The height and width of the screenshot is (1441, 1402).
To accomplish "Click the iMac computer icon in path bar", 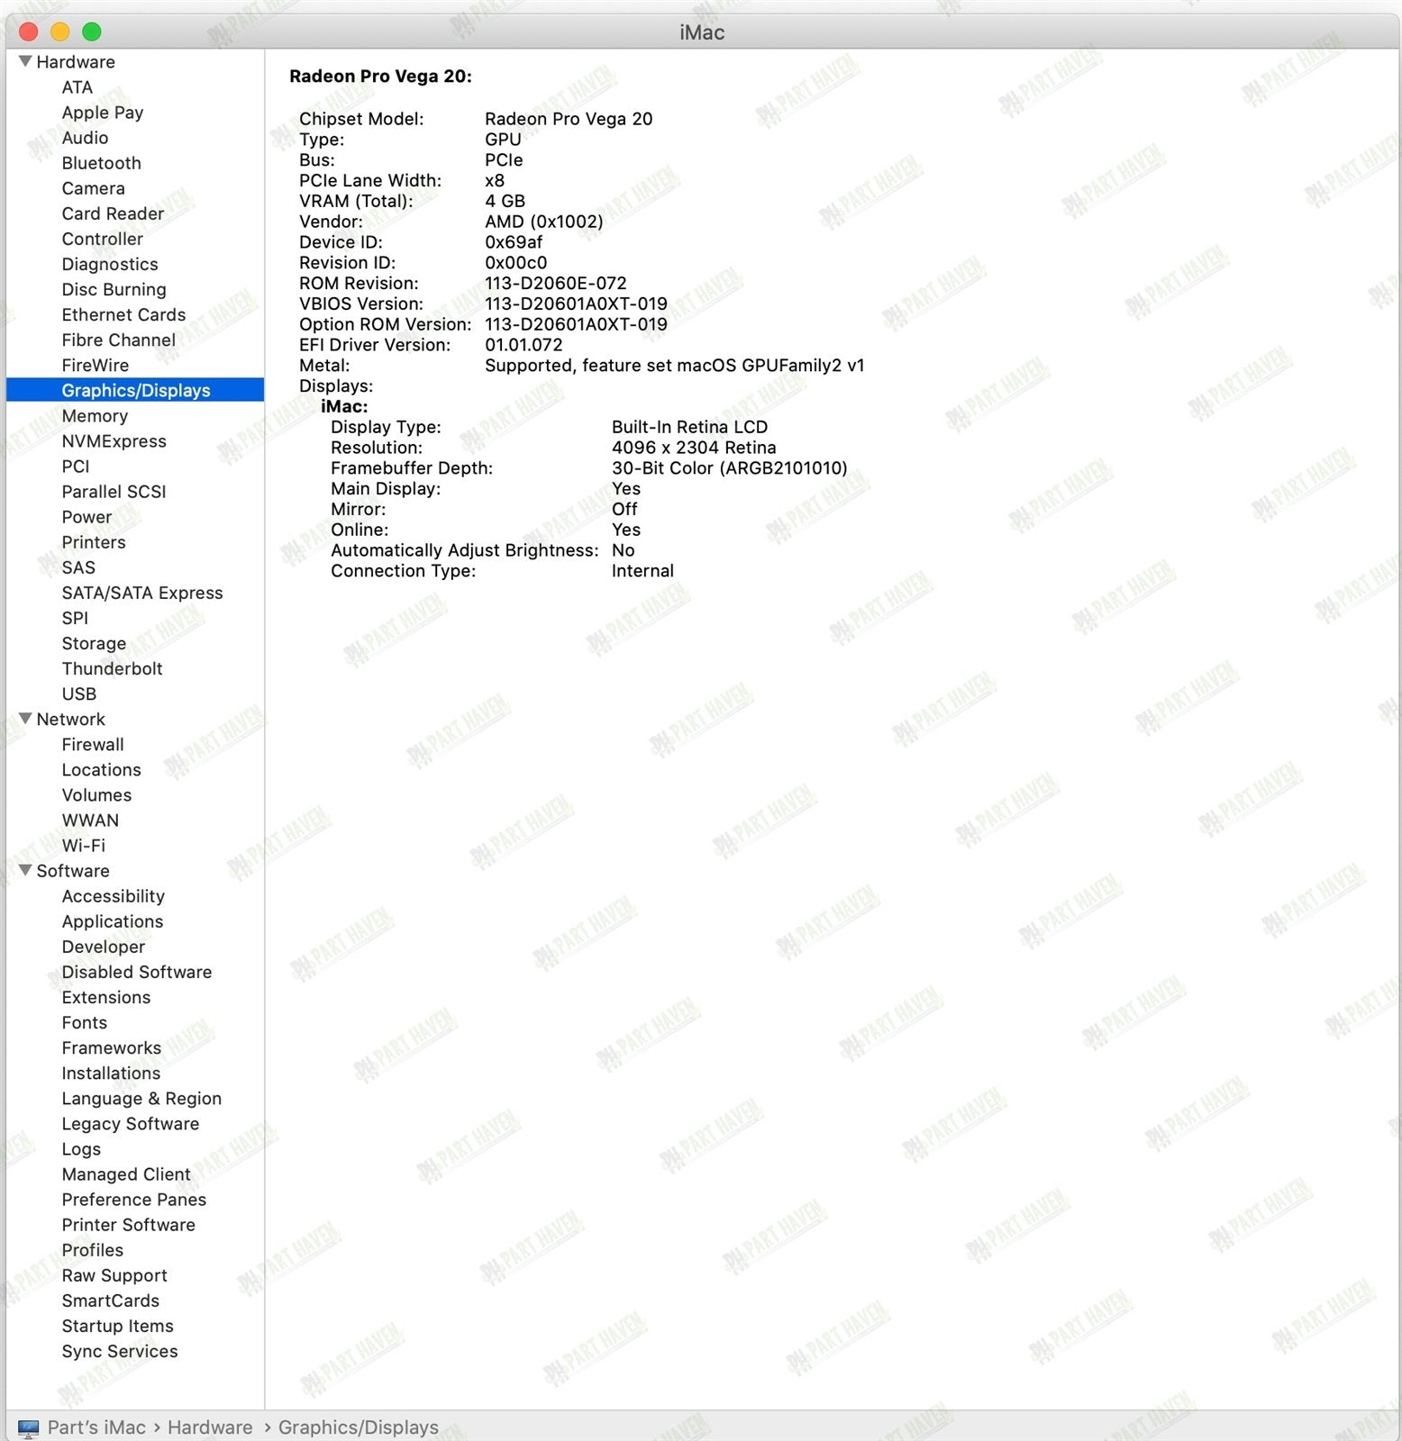I will click(29, 1427).
